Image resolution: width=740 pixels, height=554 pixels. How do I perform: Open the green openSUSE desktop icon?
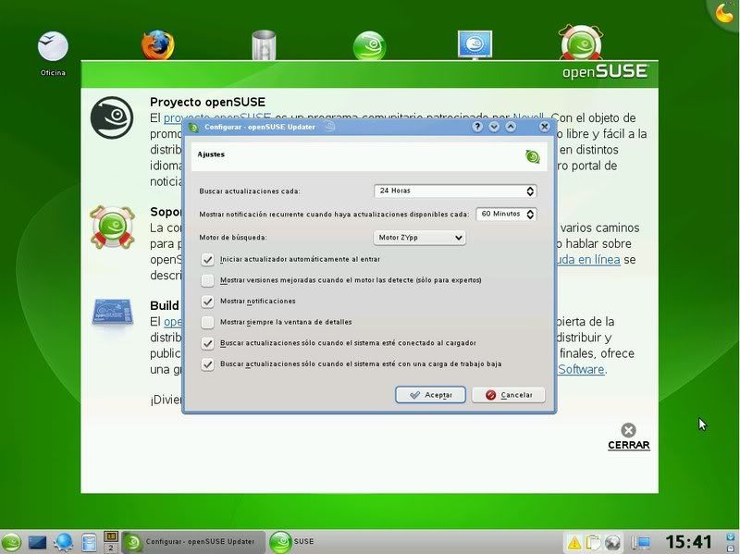click(369, 45)
